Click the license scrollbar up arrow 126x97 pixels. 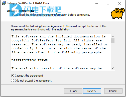(x=112, y=36)
